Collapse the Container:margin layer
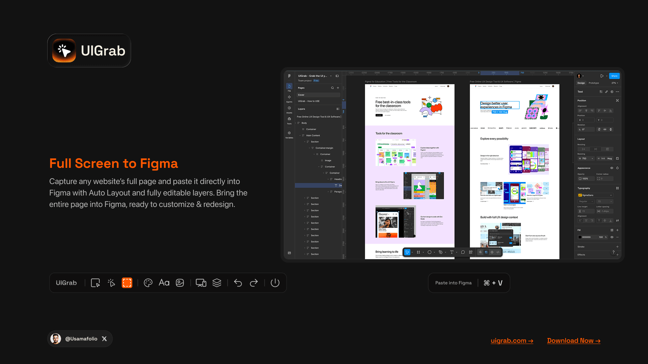Image resolution: width=648 pixels, height=364 pixels. pos(309,148)
